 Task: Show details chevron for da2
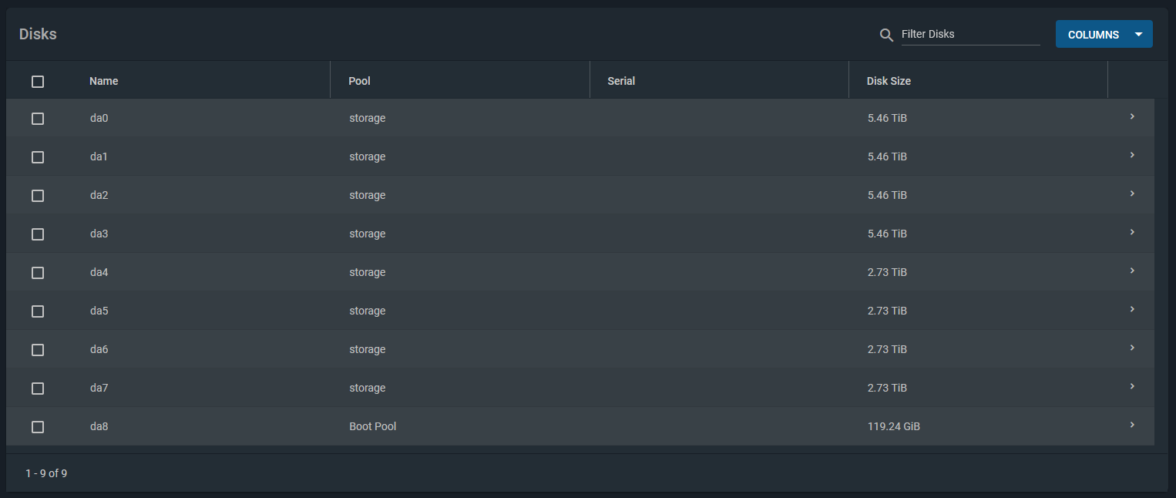[1131, 193]
